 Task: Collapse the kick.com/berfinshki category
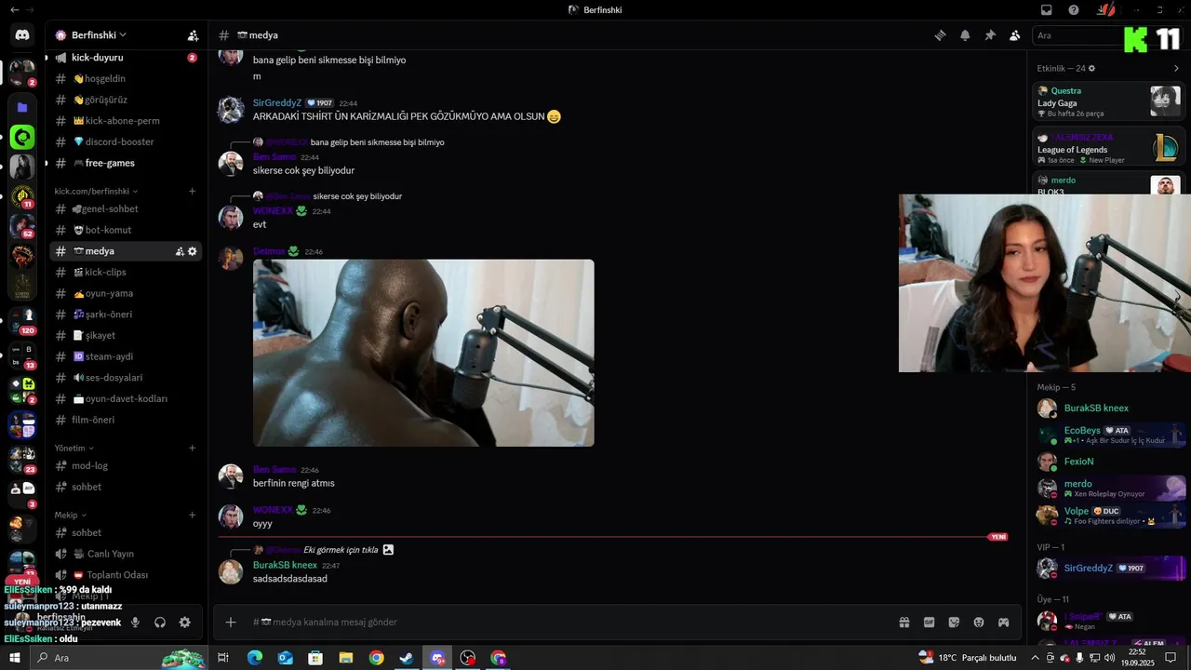[x=97, y=191]
